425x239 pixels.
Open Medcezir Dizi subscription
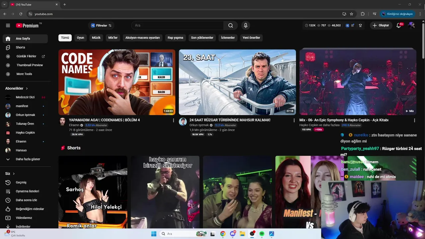click(25, 97)
